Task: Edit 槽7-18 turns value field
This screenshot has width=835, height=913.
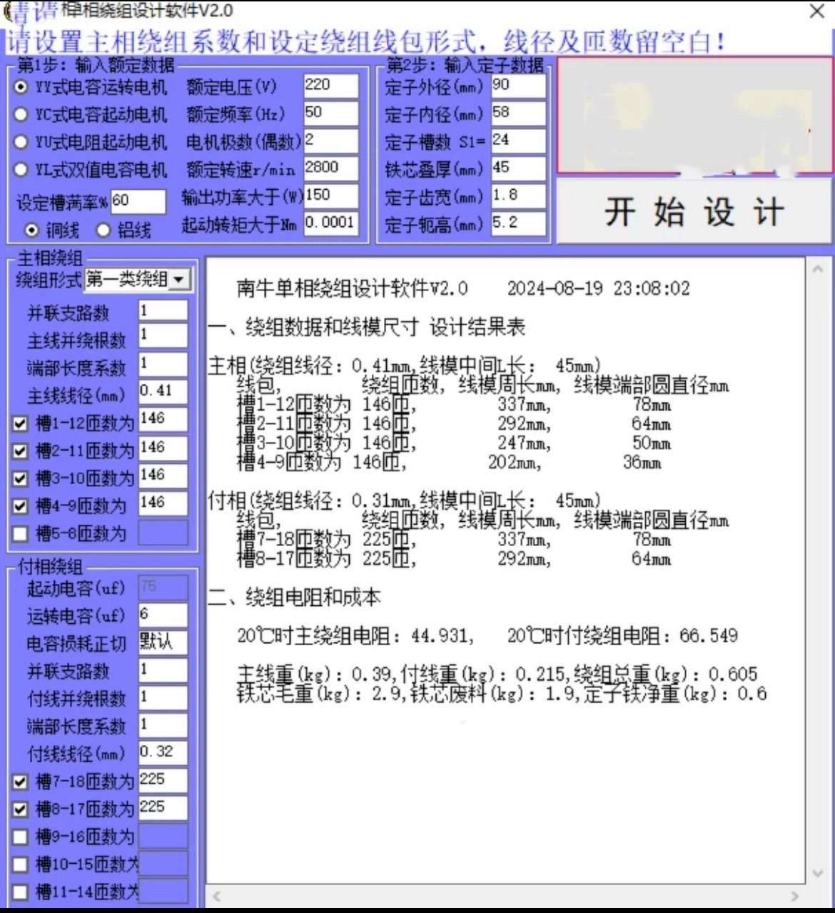Action: [163, 780]
